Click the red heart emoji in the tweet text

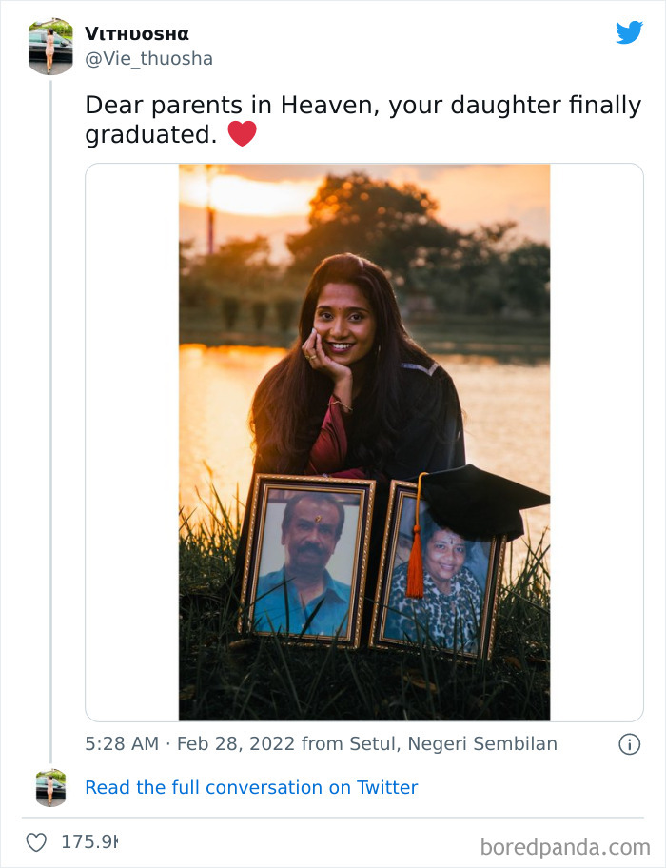(243, 134)
